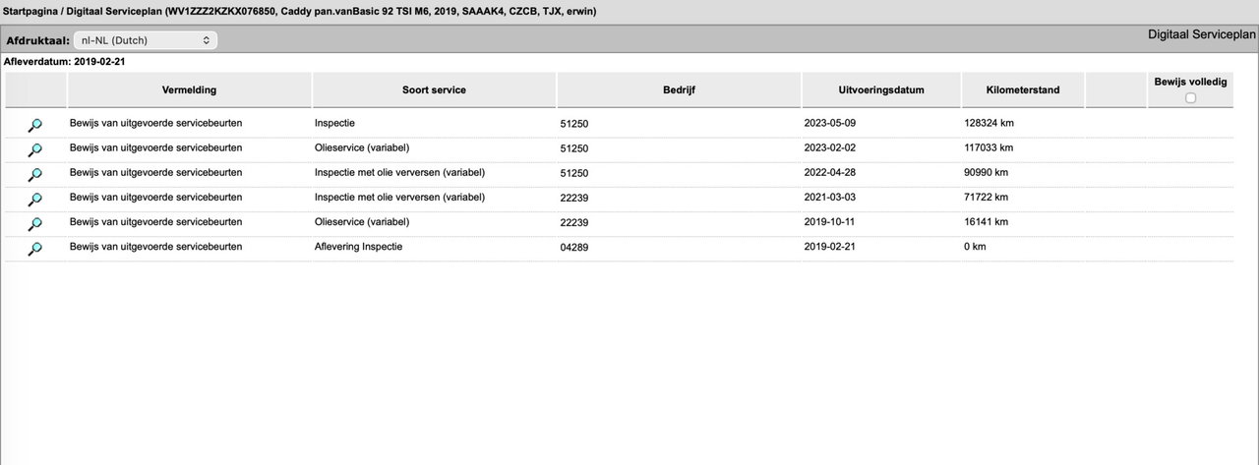This screenshot has width=1259, height=465.
Task: Open details magnifier for the Aflevering Inspectie row
Action: click(x=34, y=249)
